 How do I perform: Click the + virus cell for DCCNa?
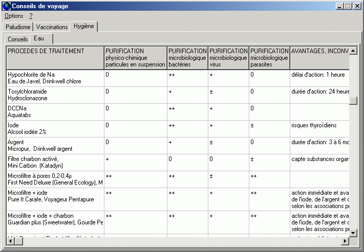(228, 112)
